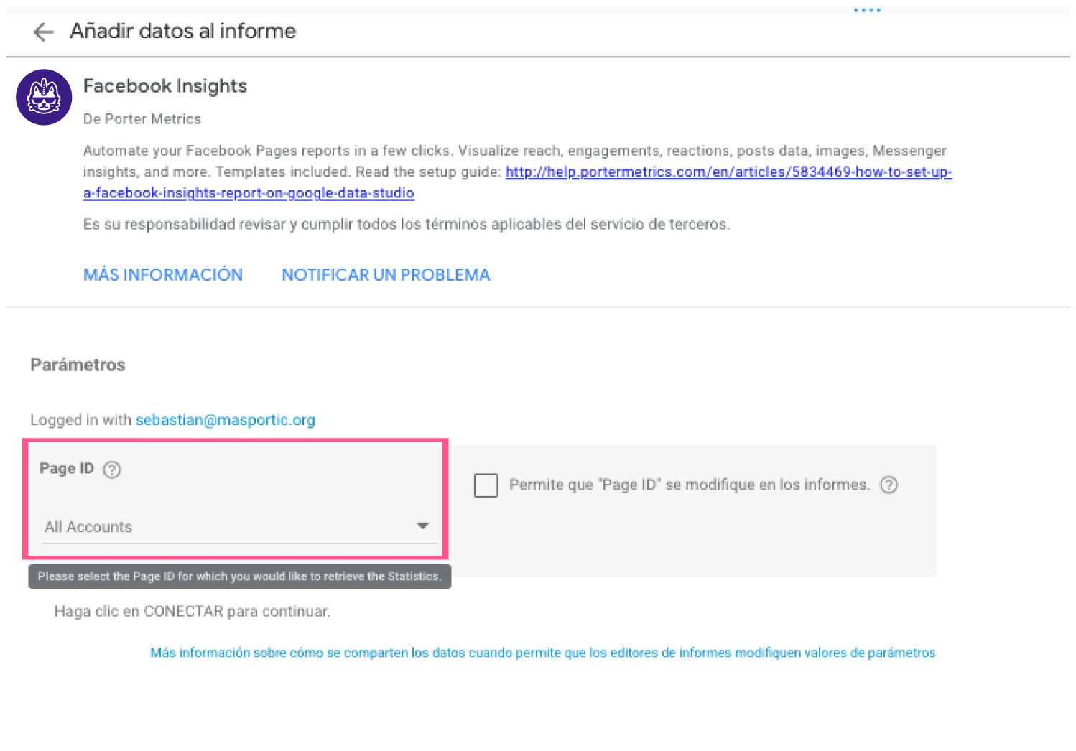Click NOTIFICAR UN PROBLEMA

pos(386,275)
